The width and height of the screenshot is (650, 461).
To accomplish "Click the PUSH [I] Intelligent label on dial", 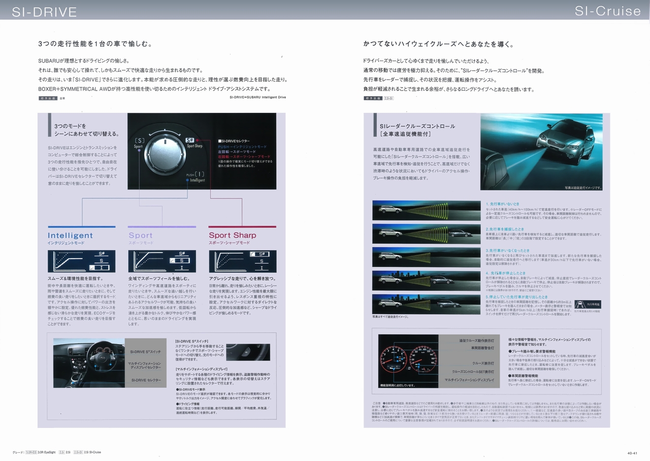I will click(196, 177).
